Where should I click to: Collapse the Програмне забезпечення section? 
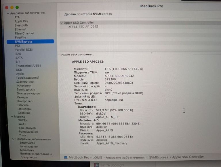coord(13,139)
